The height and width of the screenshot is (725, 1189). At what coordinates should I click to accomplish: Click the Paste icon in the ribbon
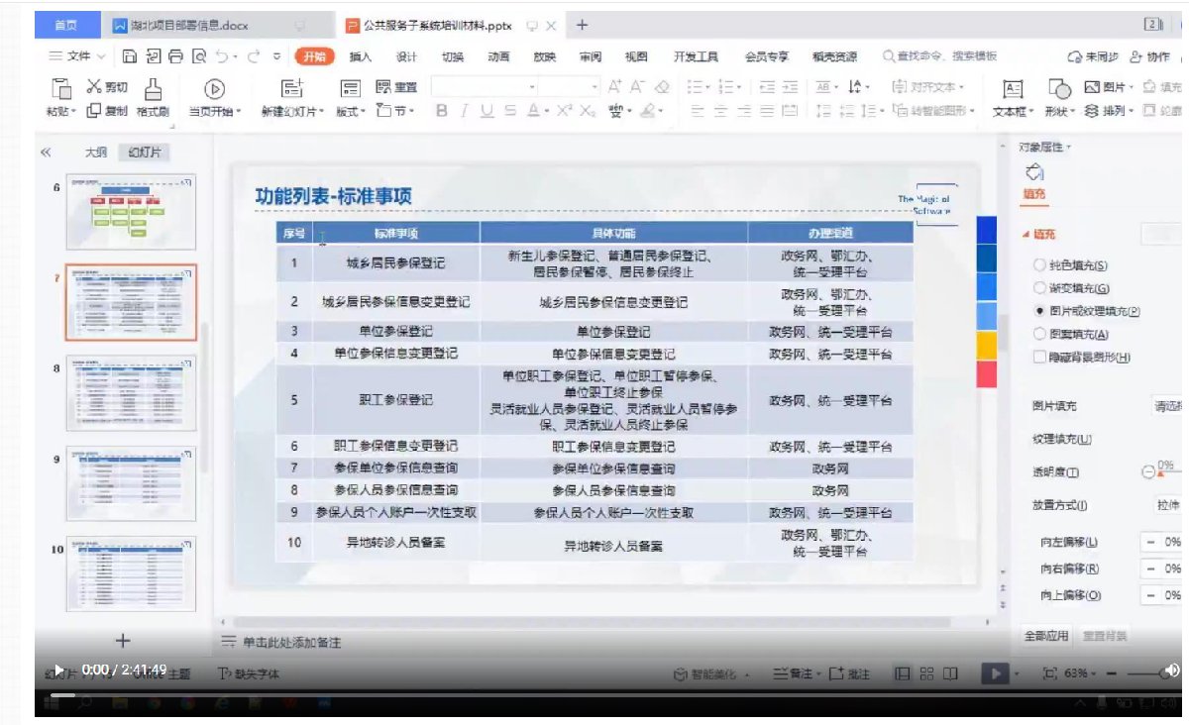pos(59,89)
